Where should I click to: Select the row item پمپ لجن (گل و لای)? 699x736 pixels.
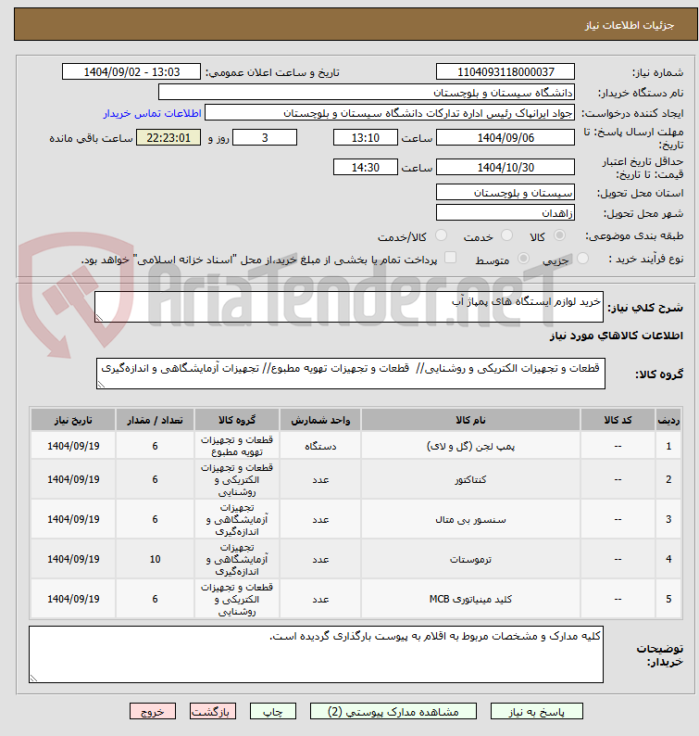point(470,446)
